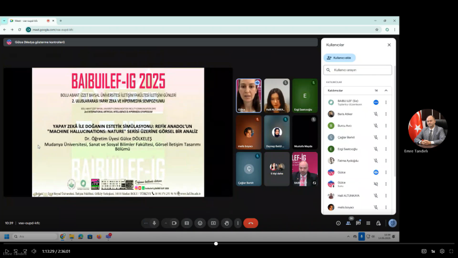The image size is (458, 258).
Task: Mute the video player volume
Action: (x=34, y=251)
